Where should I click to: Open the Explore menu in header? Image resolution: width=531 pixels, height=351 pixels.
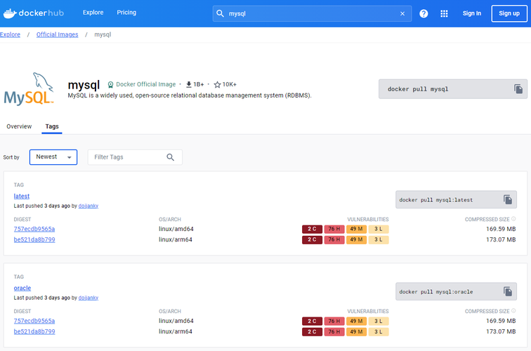tap(93, 13)
